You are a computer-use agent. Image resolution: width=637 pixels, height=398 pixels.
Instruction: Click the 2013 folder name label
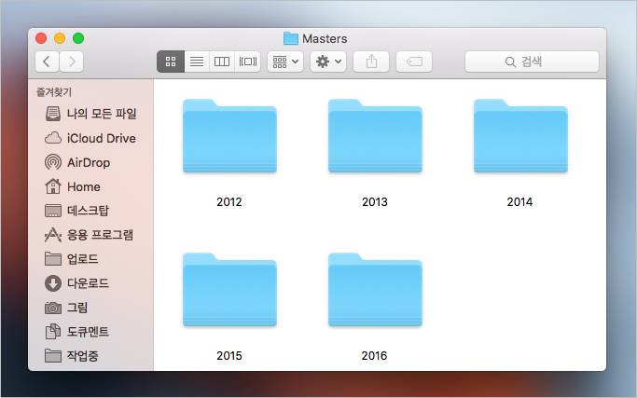click(375, 202)
